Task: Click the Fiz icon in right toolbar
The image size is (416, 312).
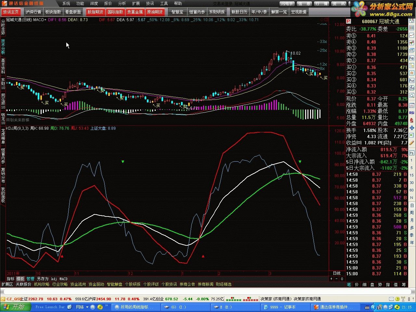Action: [x=412, y=80]
